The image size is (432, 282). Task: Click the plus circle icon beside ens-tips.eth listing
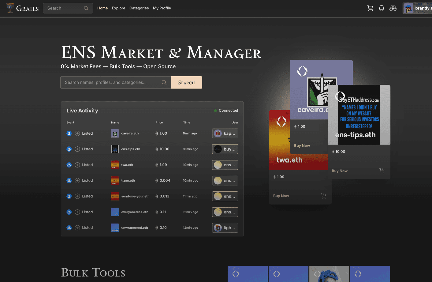(77, 149)
